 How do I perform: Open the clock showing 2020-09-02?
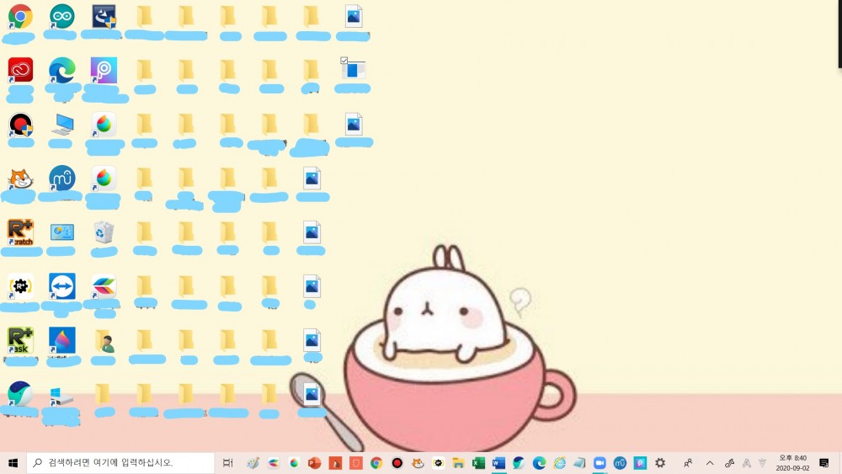tap(792, 463)
